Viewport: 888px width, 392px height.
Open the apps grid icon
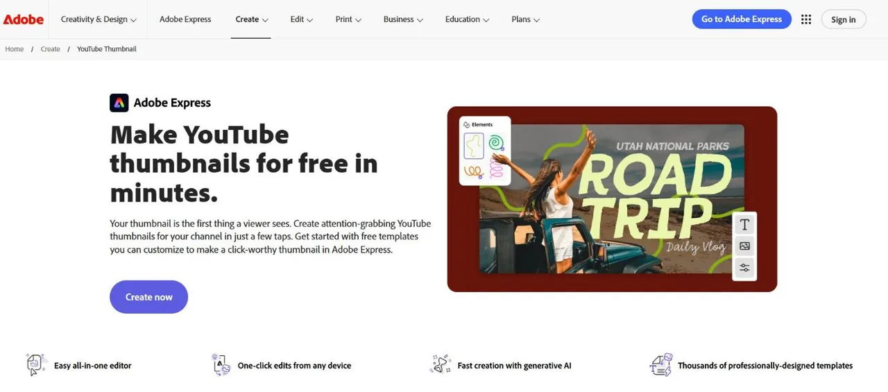(x=806, y=19)
